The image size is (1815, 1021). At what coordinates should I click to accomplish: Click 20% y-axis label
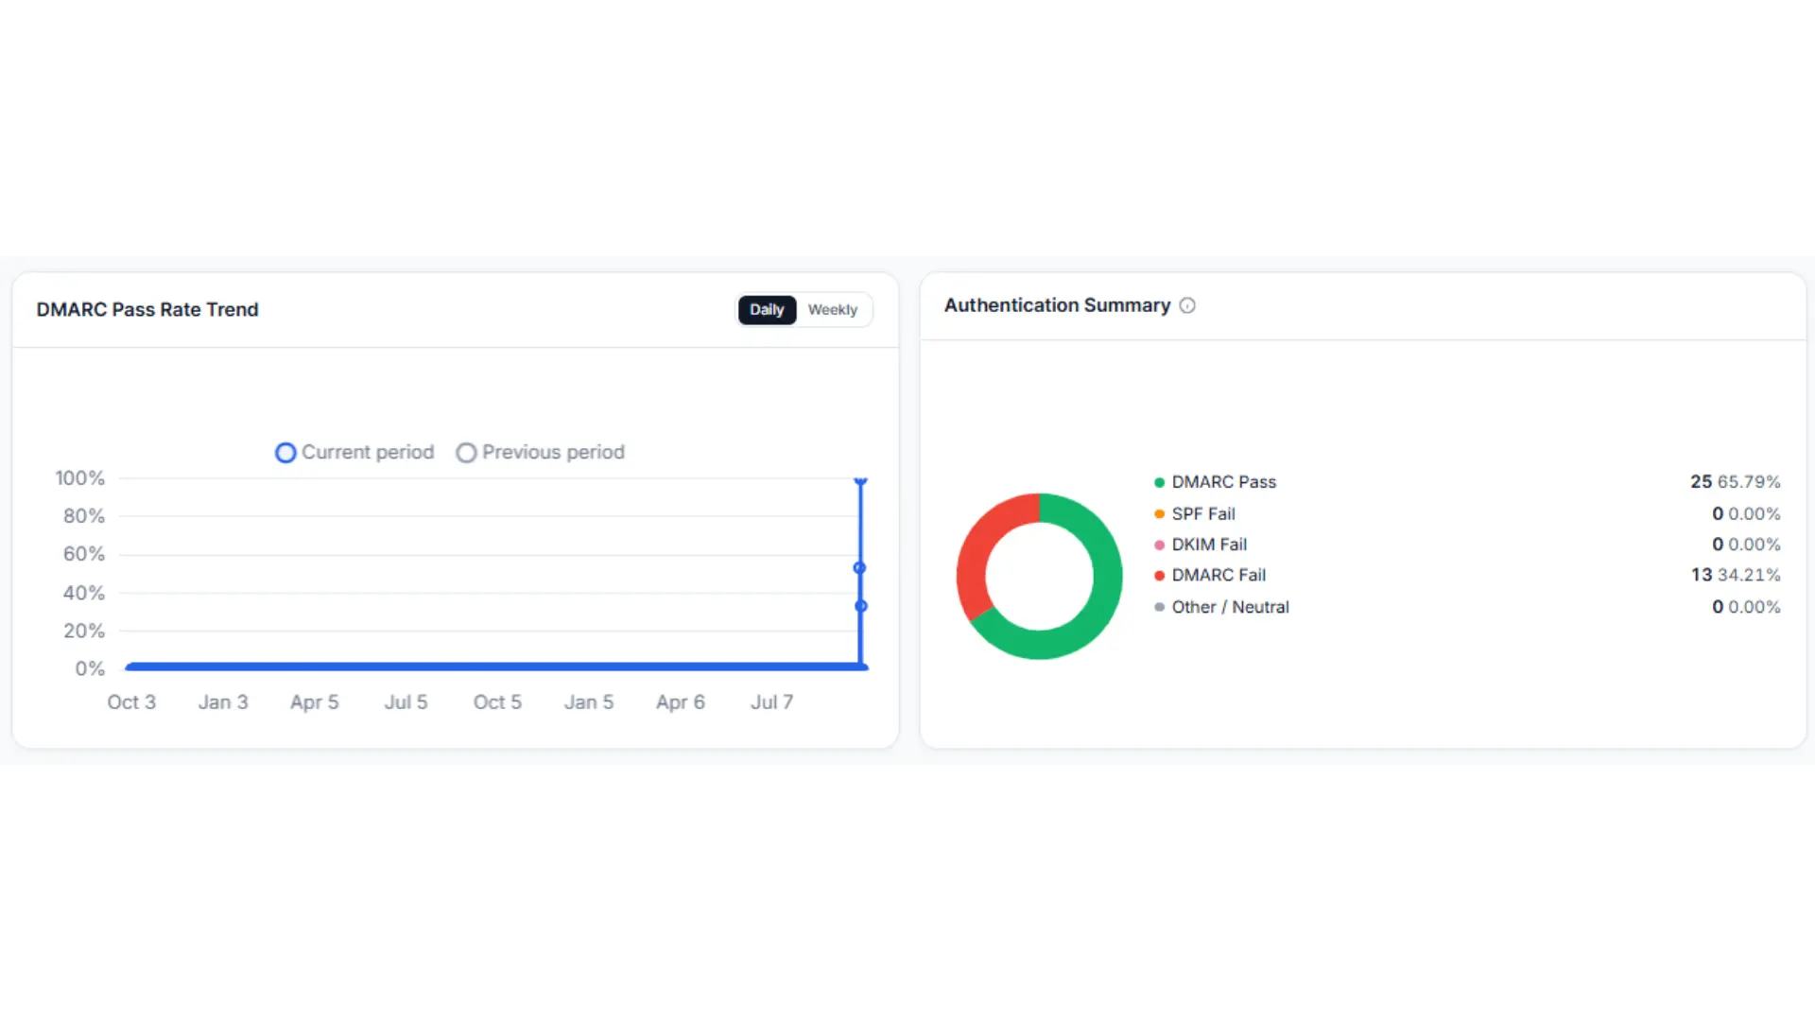pyautogui.click(x=83, y=631)
